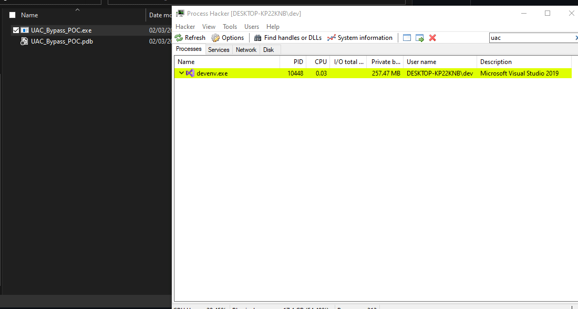Select the devenv.exe process name
Viewport: 578px width, 309px height.
212,73
